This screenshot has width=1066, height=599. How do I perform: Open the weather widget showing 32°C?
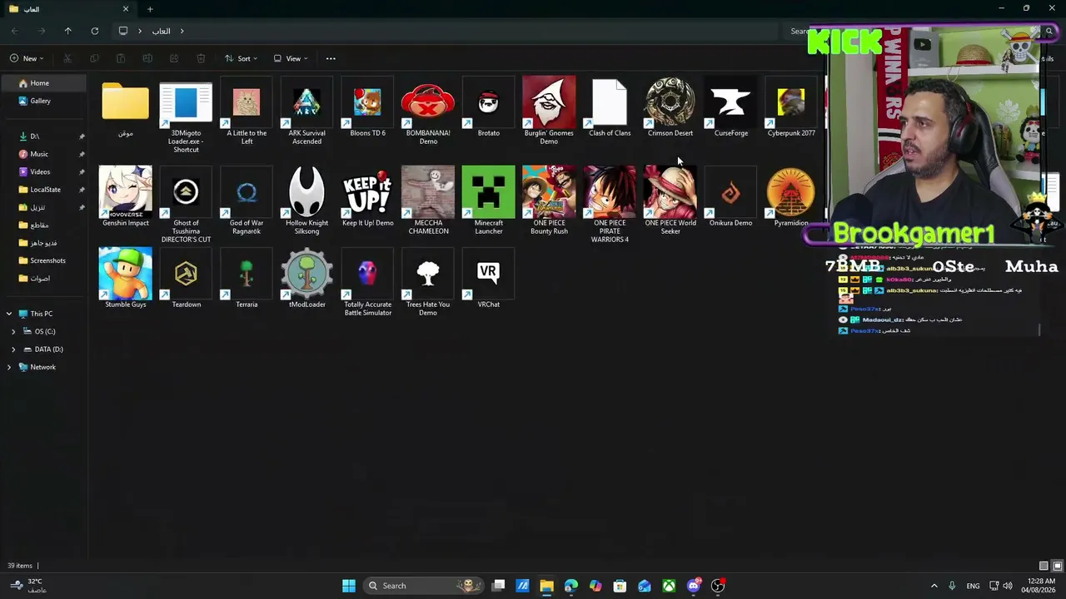[28, 586]
